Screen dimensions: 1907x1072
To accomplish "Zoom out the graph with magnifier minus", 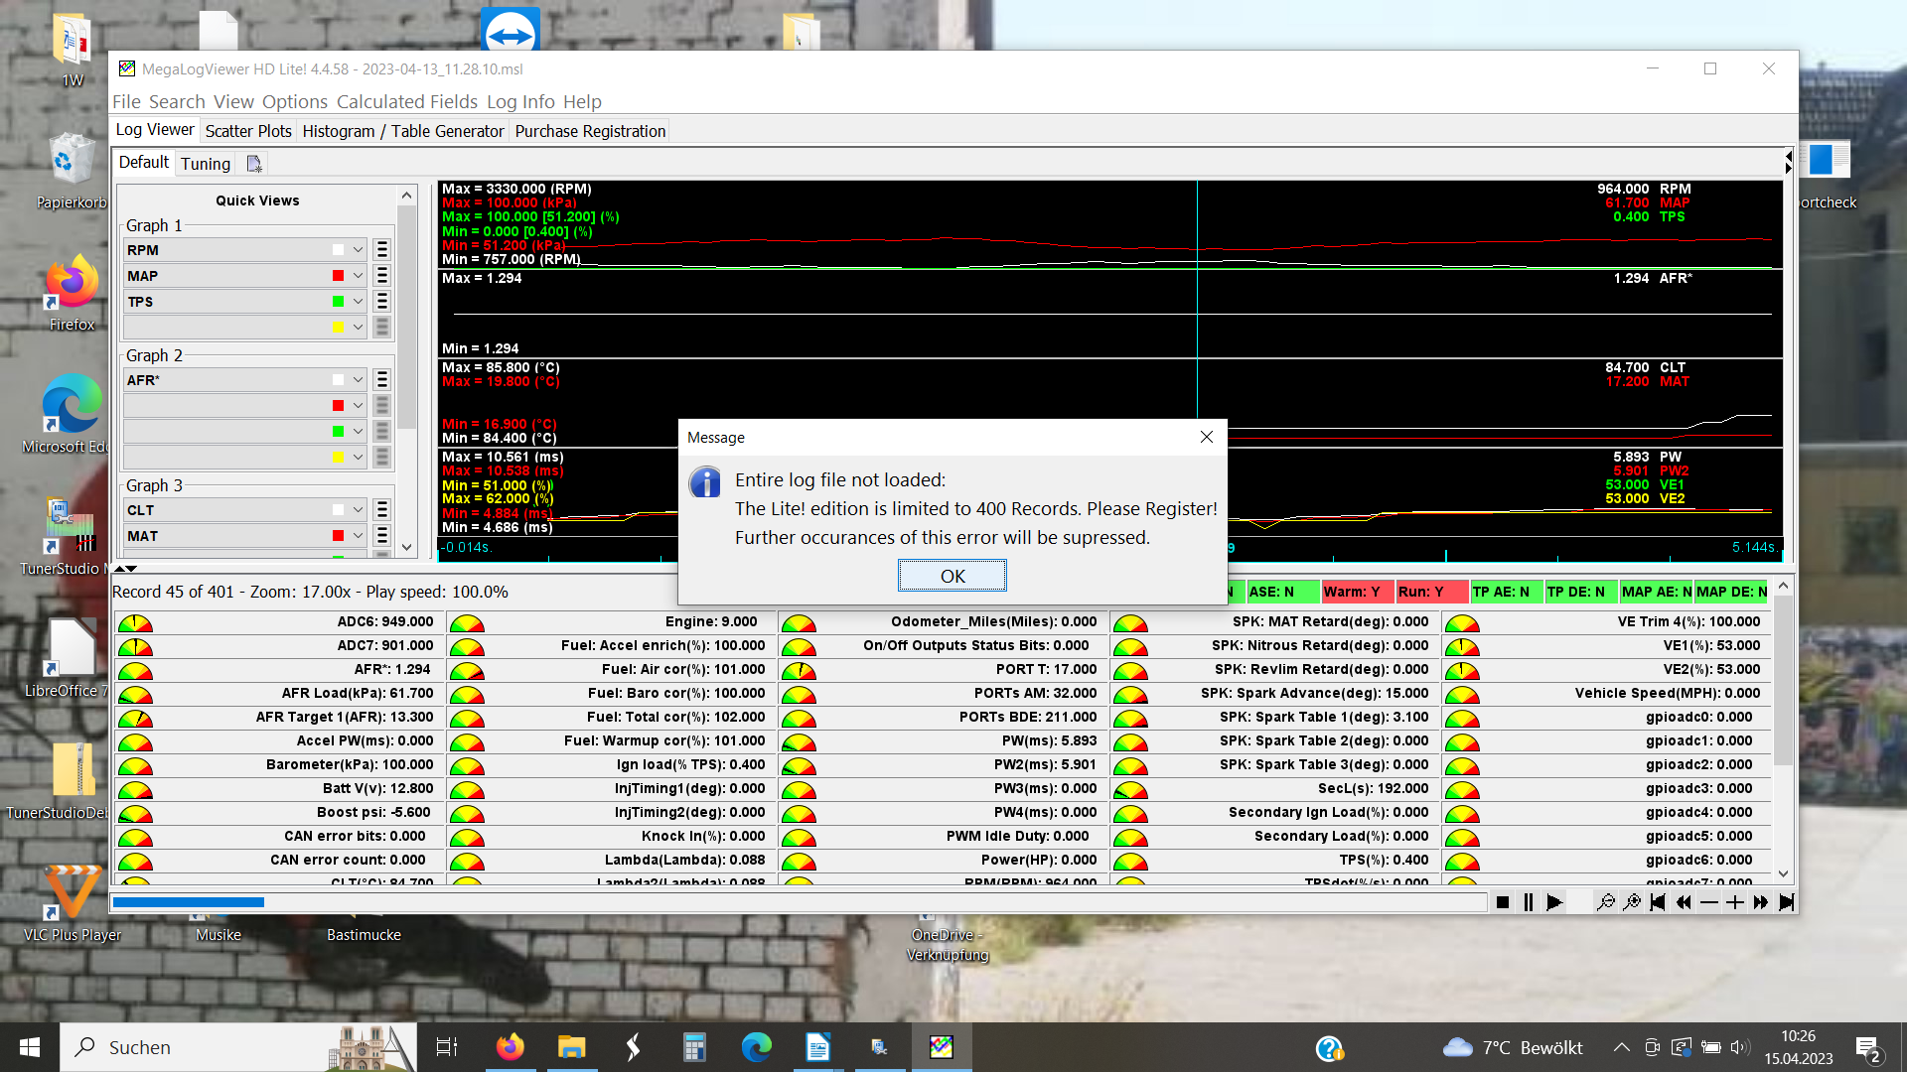I will (x=1605, y=902).
